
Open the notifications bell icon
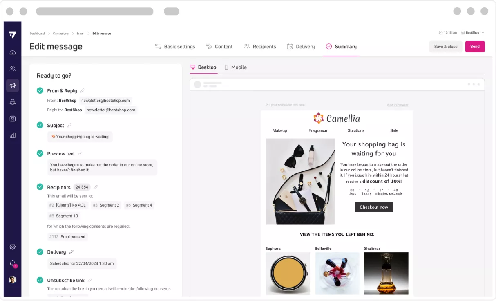pyautogui.click(x=13, y=263)
